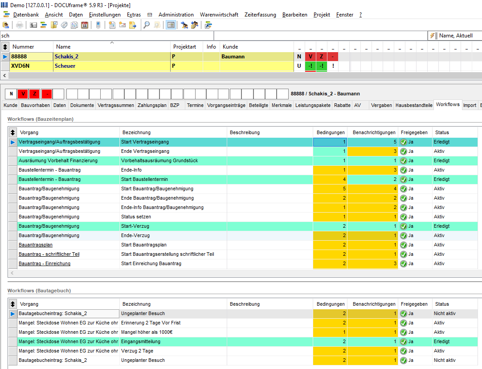This screenshot has height=369, width=482.
Task: Open the calendar toolbar icon
Action: click(x=85, y=25)
